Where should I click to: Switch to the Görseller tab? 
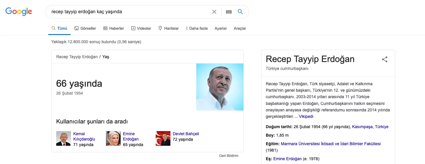(85, 29)
